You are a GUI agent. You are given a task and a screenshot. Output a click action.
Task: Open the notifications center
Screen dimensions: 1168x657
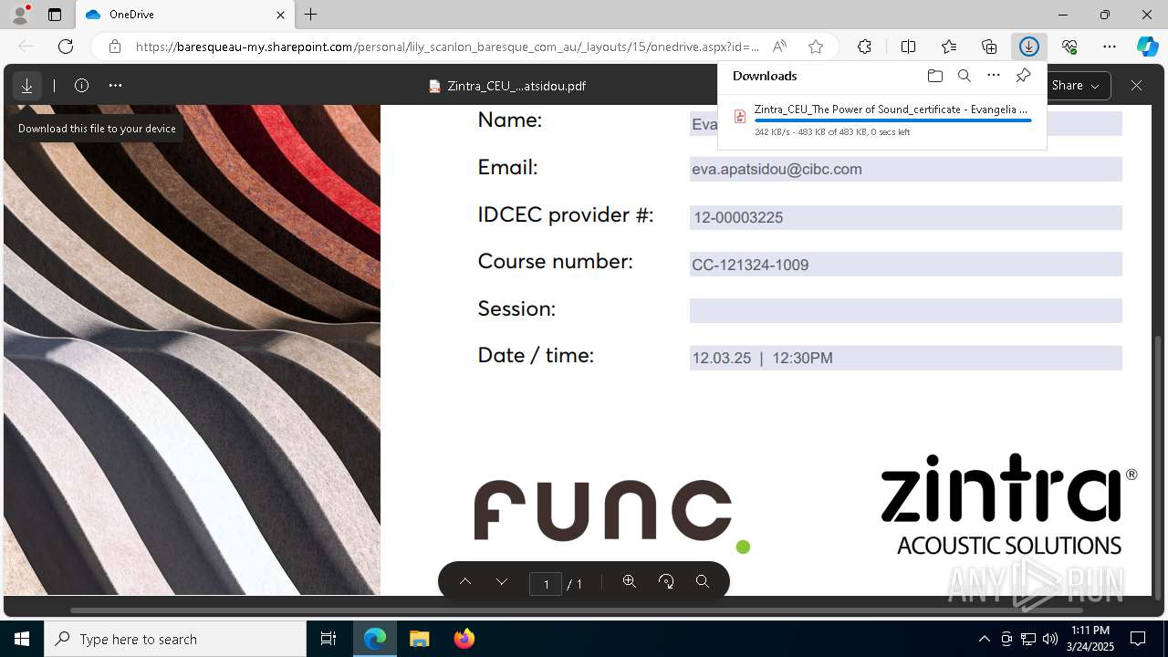tap(1138, 639)
